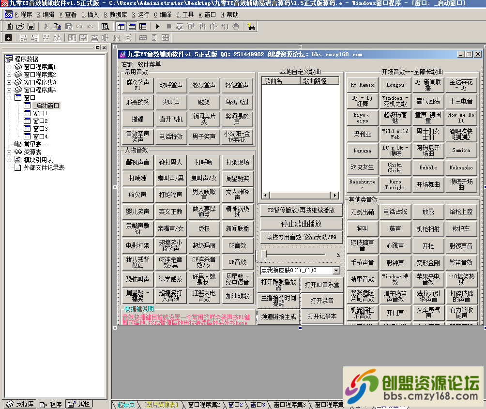Click the Paste clipboard icon
The width and height of the screenshot is (486, 409).
68,26
